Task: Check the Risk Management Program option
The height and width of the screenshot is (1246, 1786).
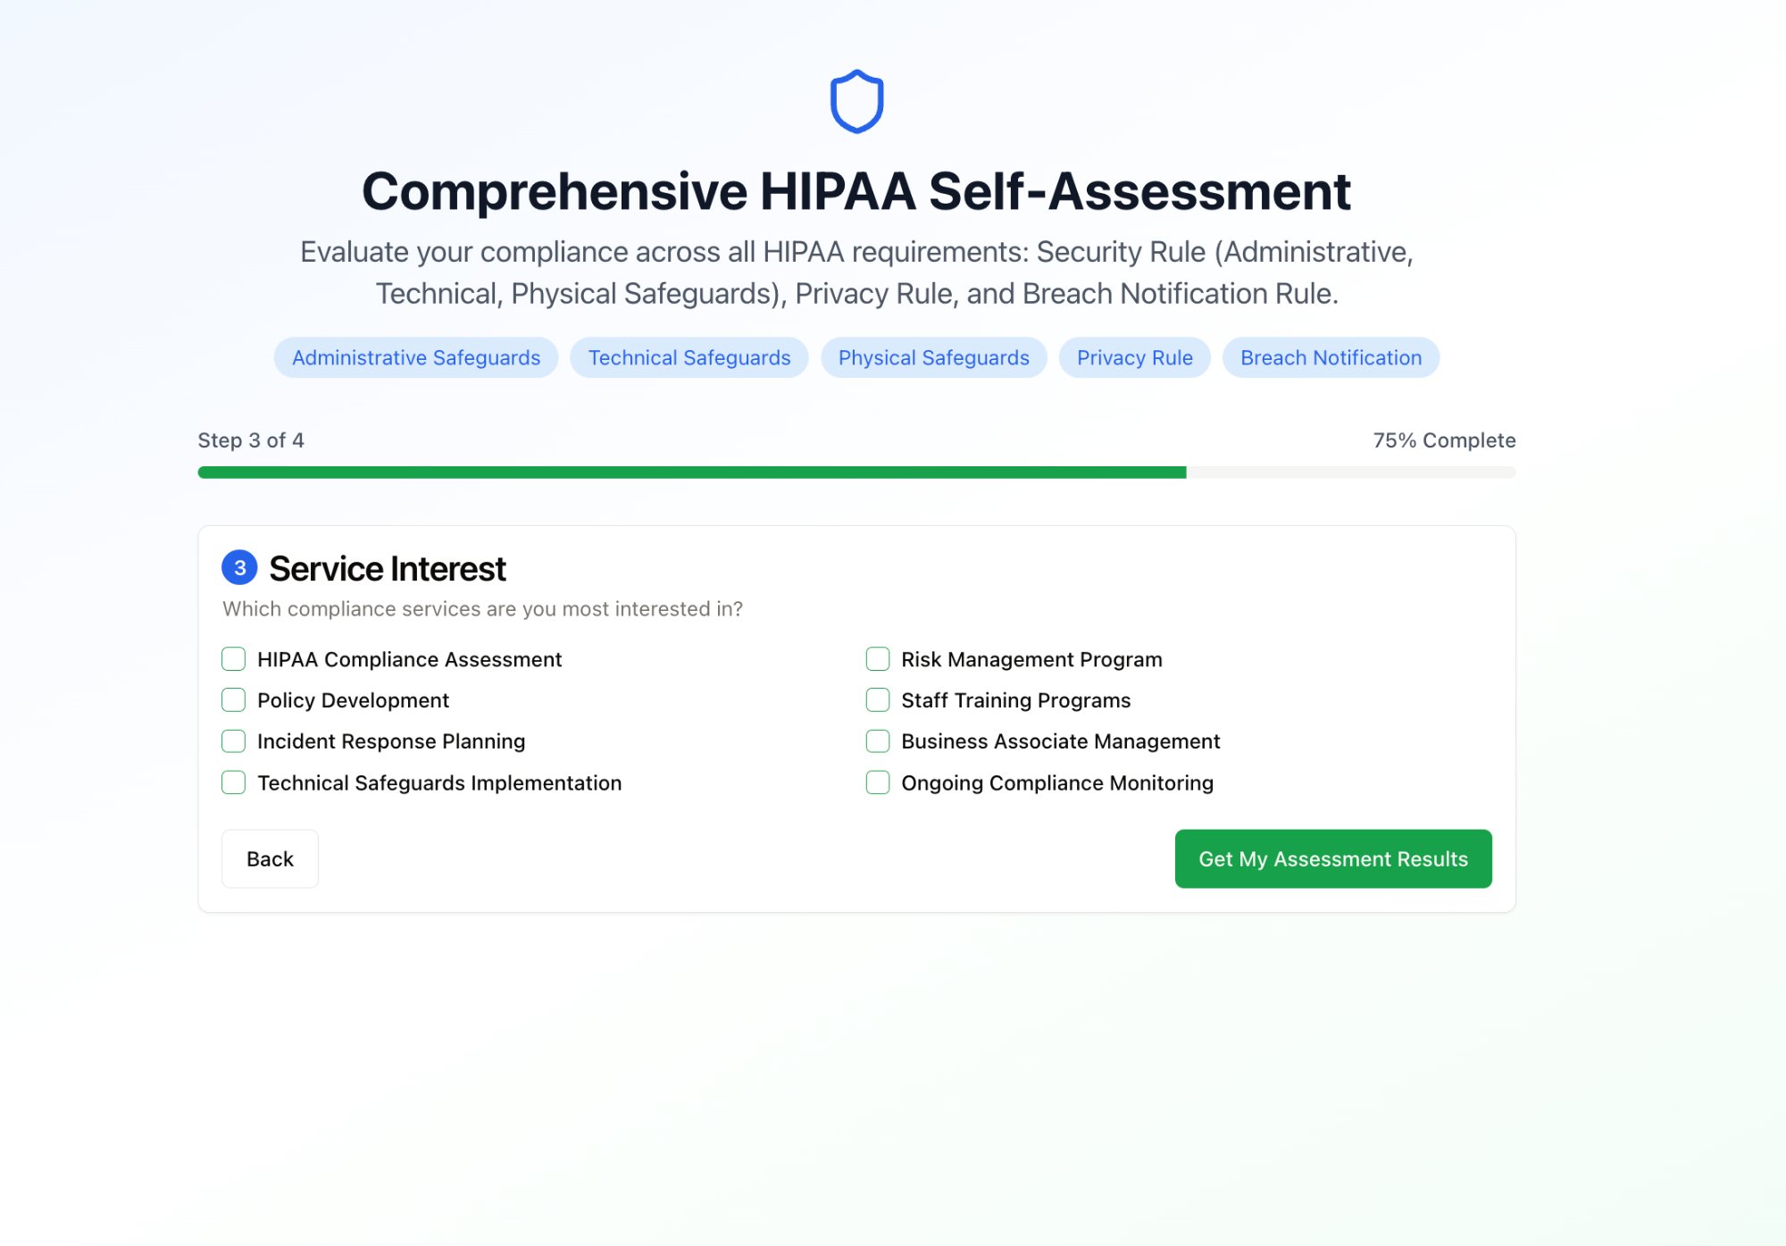Action: point(877,659)
